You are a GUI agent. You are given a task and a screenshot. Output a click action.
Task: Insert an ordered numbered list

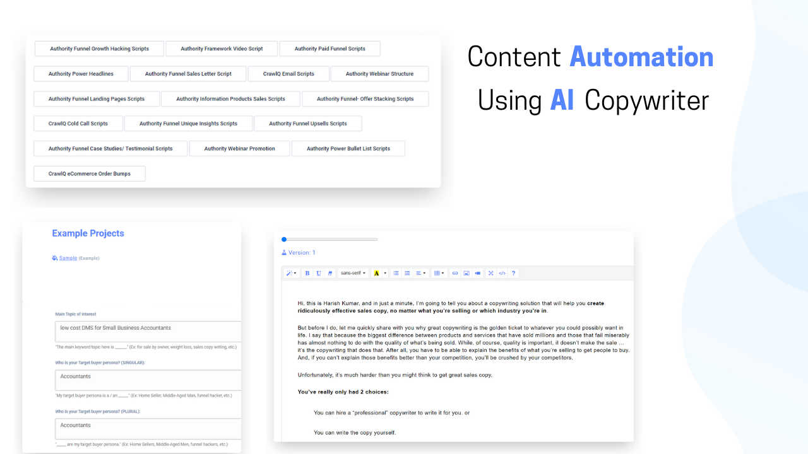408,273
